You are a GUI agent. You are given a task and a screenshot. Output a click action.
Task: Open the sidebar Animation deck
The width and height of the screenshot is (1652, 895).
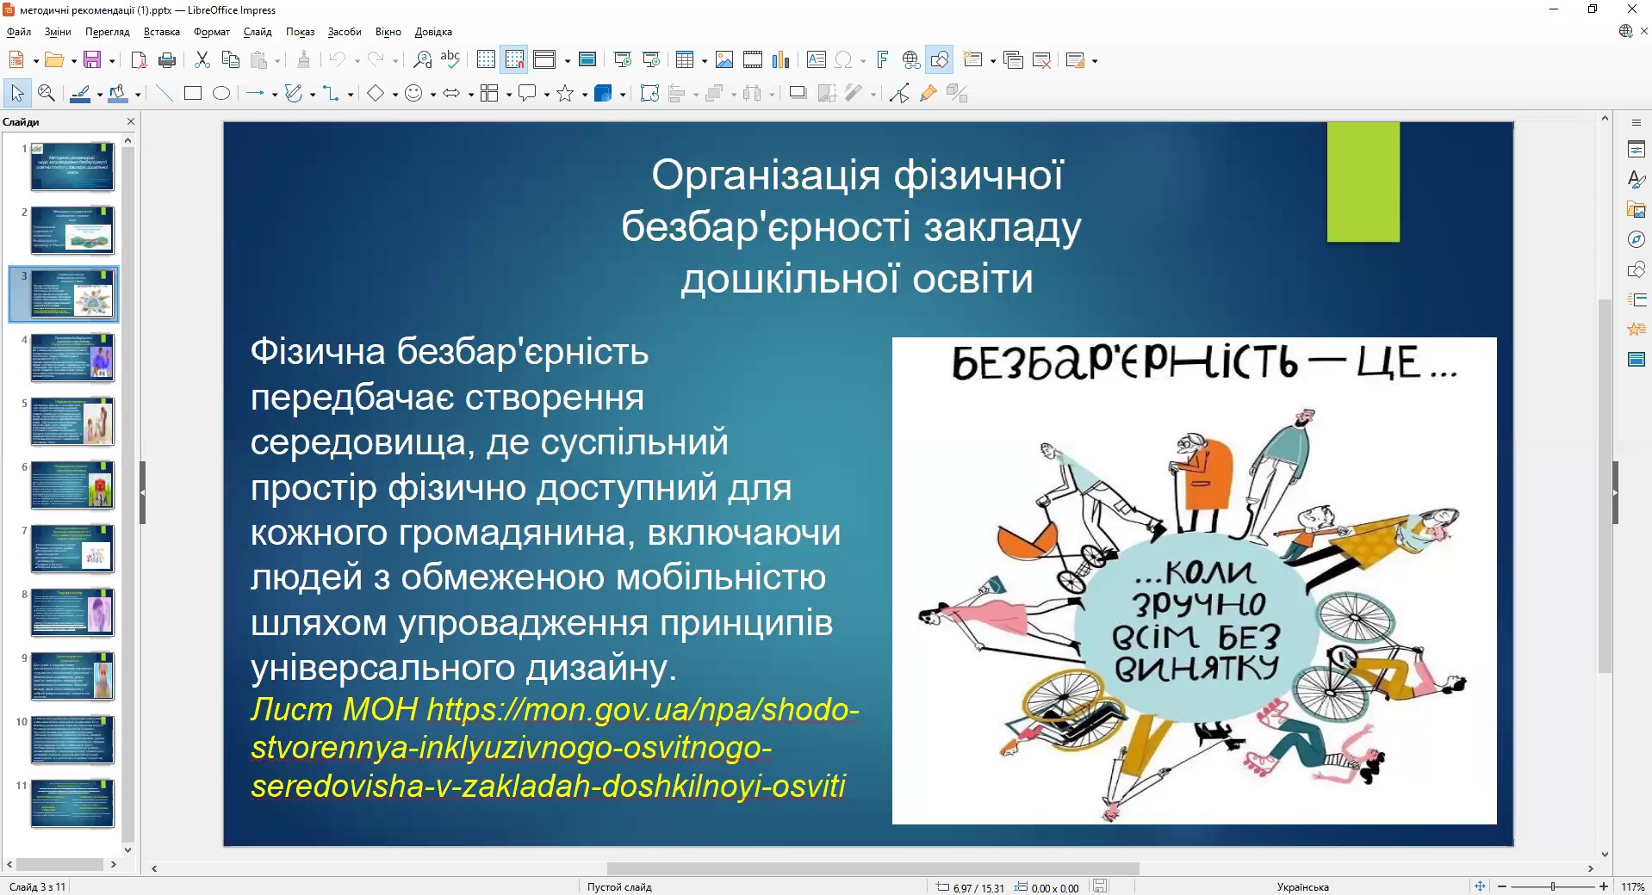pos(1636,329)
